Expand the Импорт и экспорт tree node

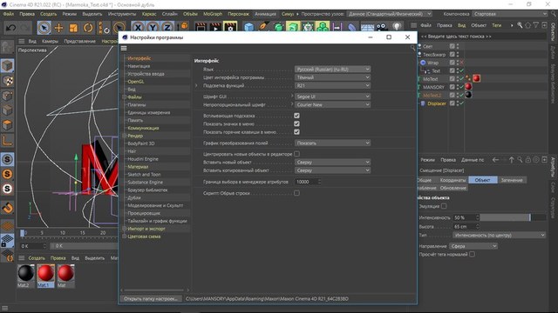[x=125, y=229]
